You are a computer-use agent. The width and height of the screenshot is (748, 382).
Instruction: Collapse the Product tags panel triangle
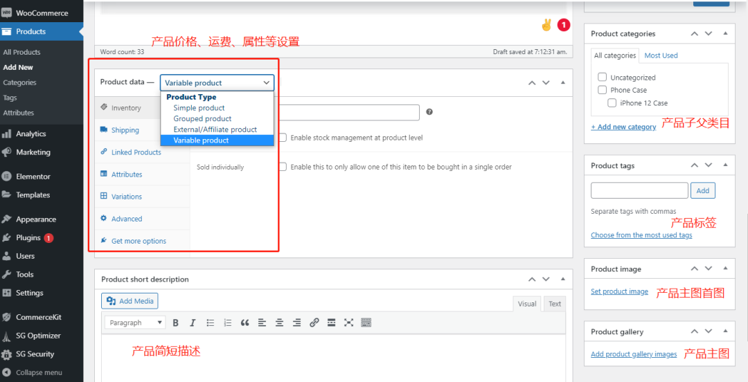725,165
